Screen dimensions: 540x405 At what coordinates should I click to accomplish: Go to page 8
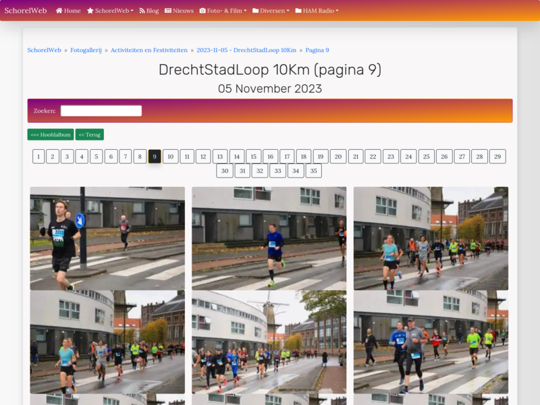point(140,157)
